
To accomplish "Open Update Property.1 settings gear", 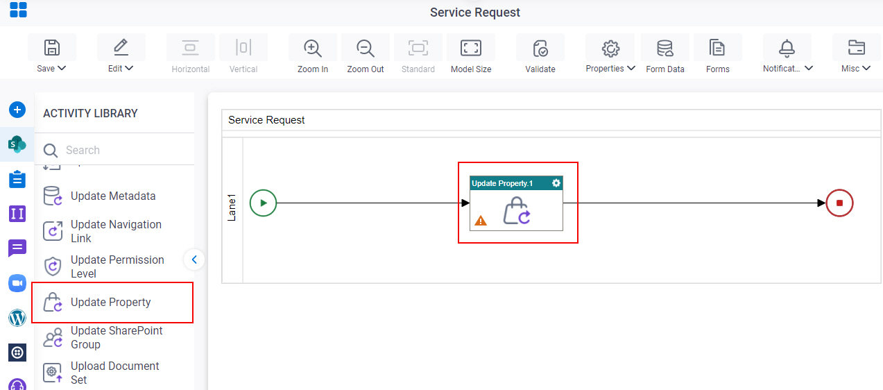I will pyautogui.click(x=556, y=183).
